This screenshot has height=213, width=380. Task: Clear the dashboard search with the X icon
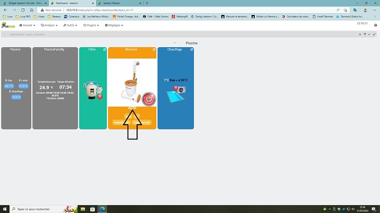tap(360, 35)
